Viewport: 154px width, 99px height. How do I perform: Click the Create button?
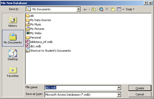[x=140, y=88]
